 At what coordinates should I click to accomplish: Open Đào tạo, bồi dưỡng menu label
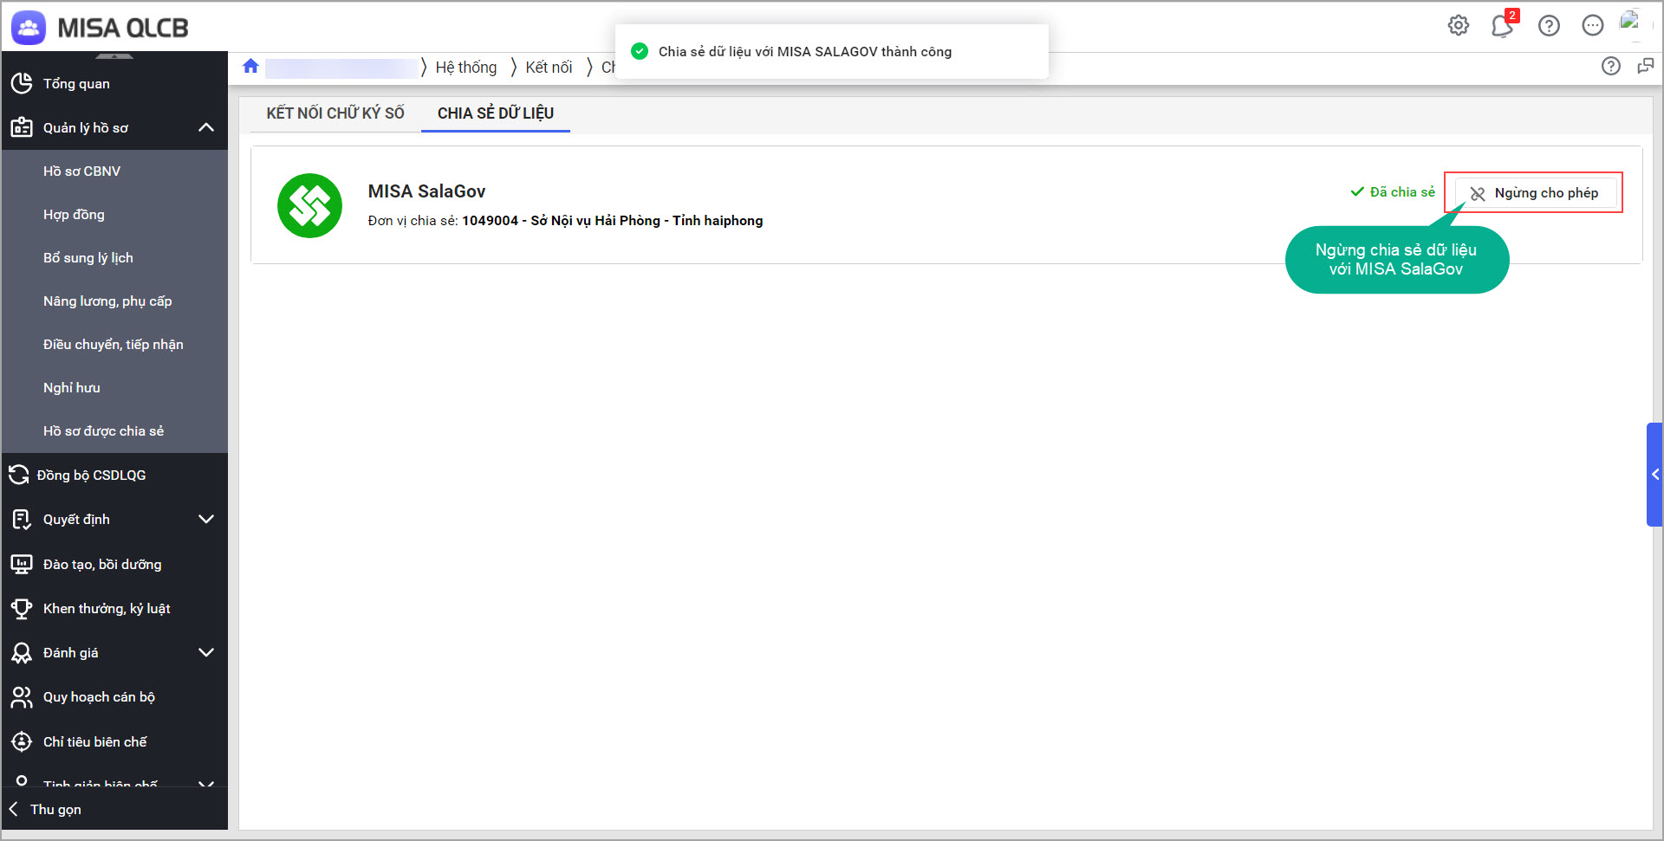pyautogui.click(x=102, y=565)
